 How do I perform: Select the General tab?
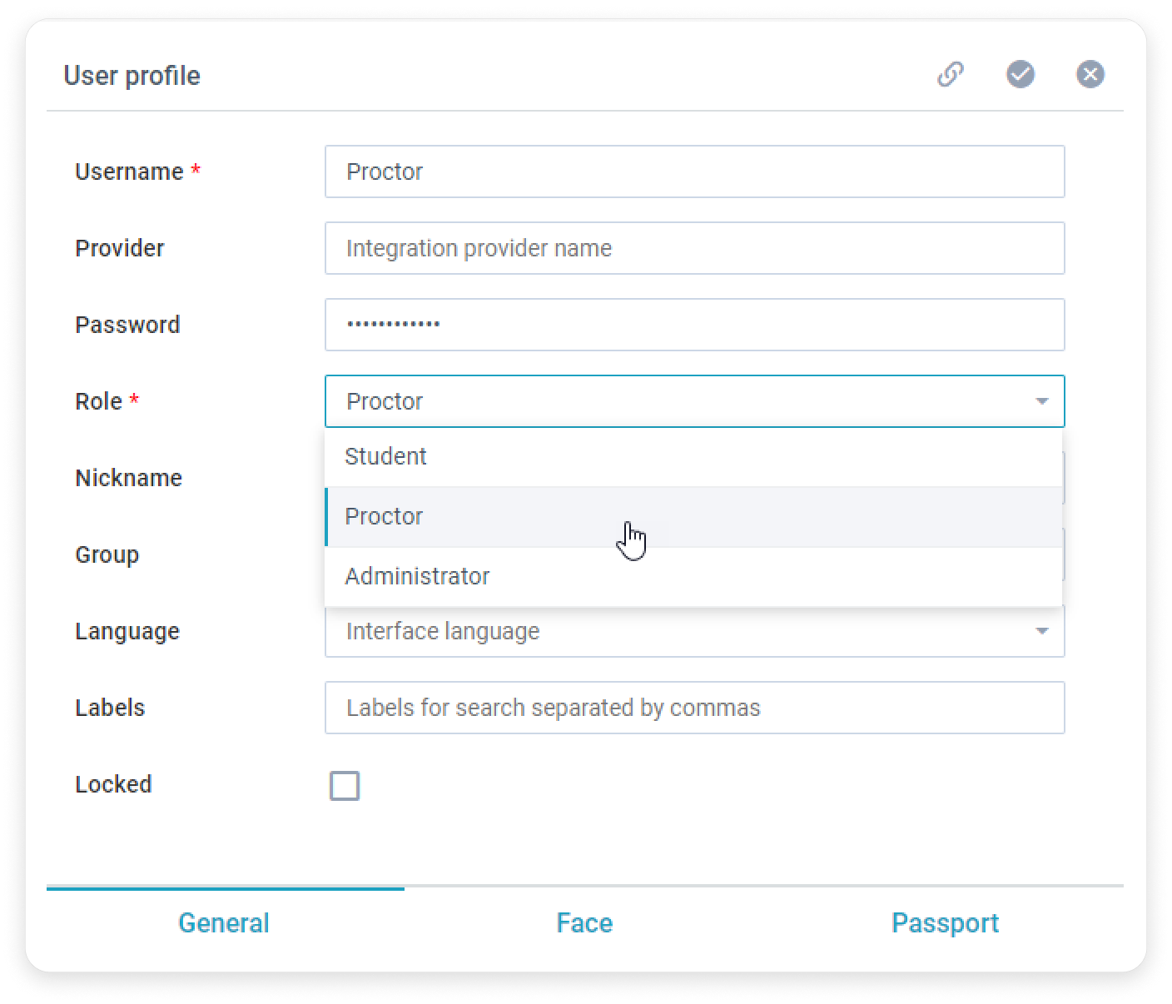click(224, 922)
